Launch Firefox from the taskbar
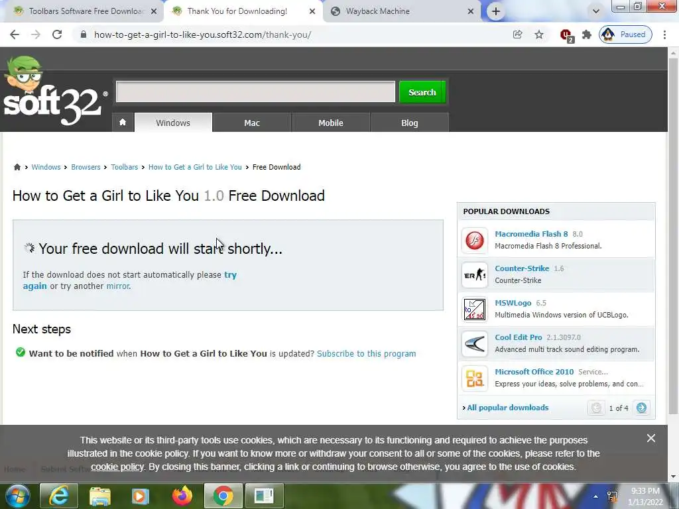Viewport: 679px width, 509px height. tap(182, 496)
